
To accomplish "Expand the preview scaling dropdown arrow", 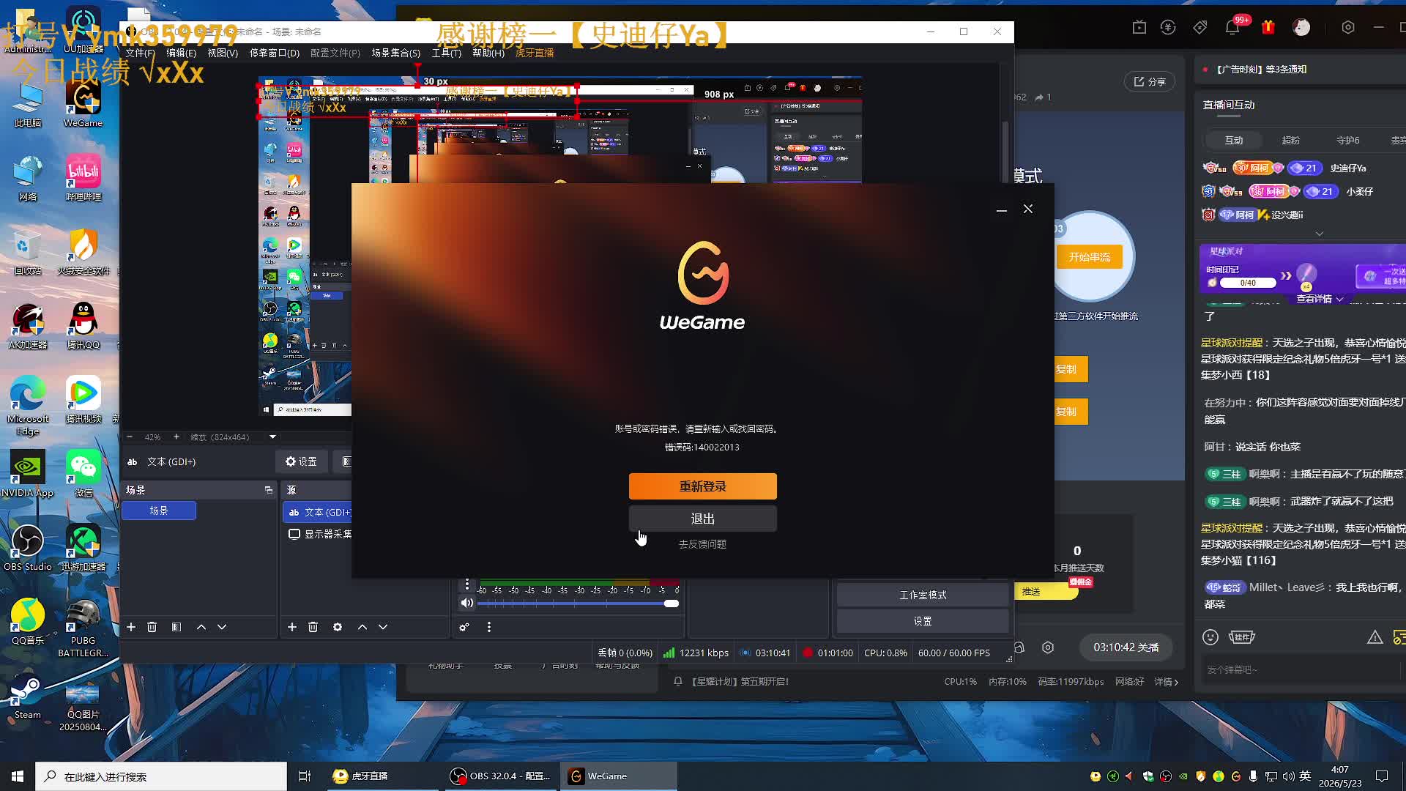I will tap(272, 437).
